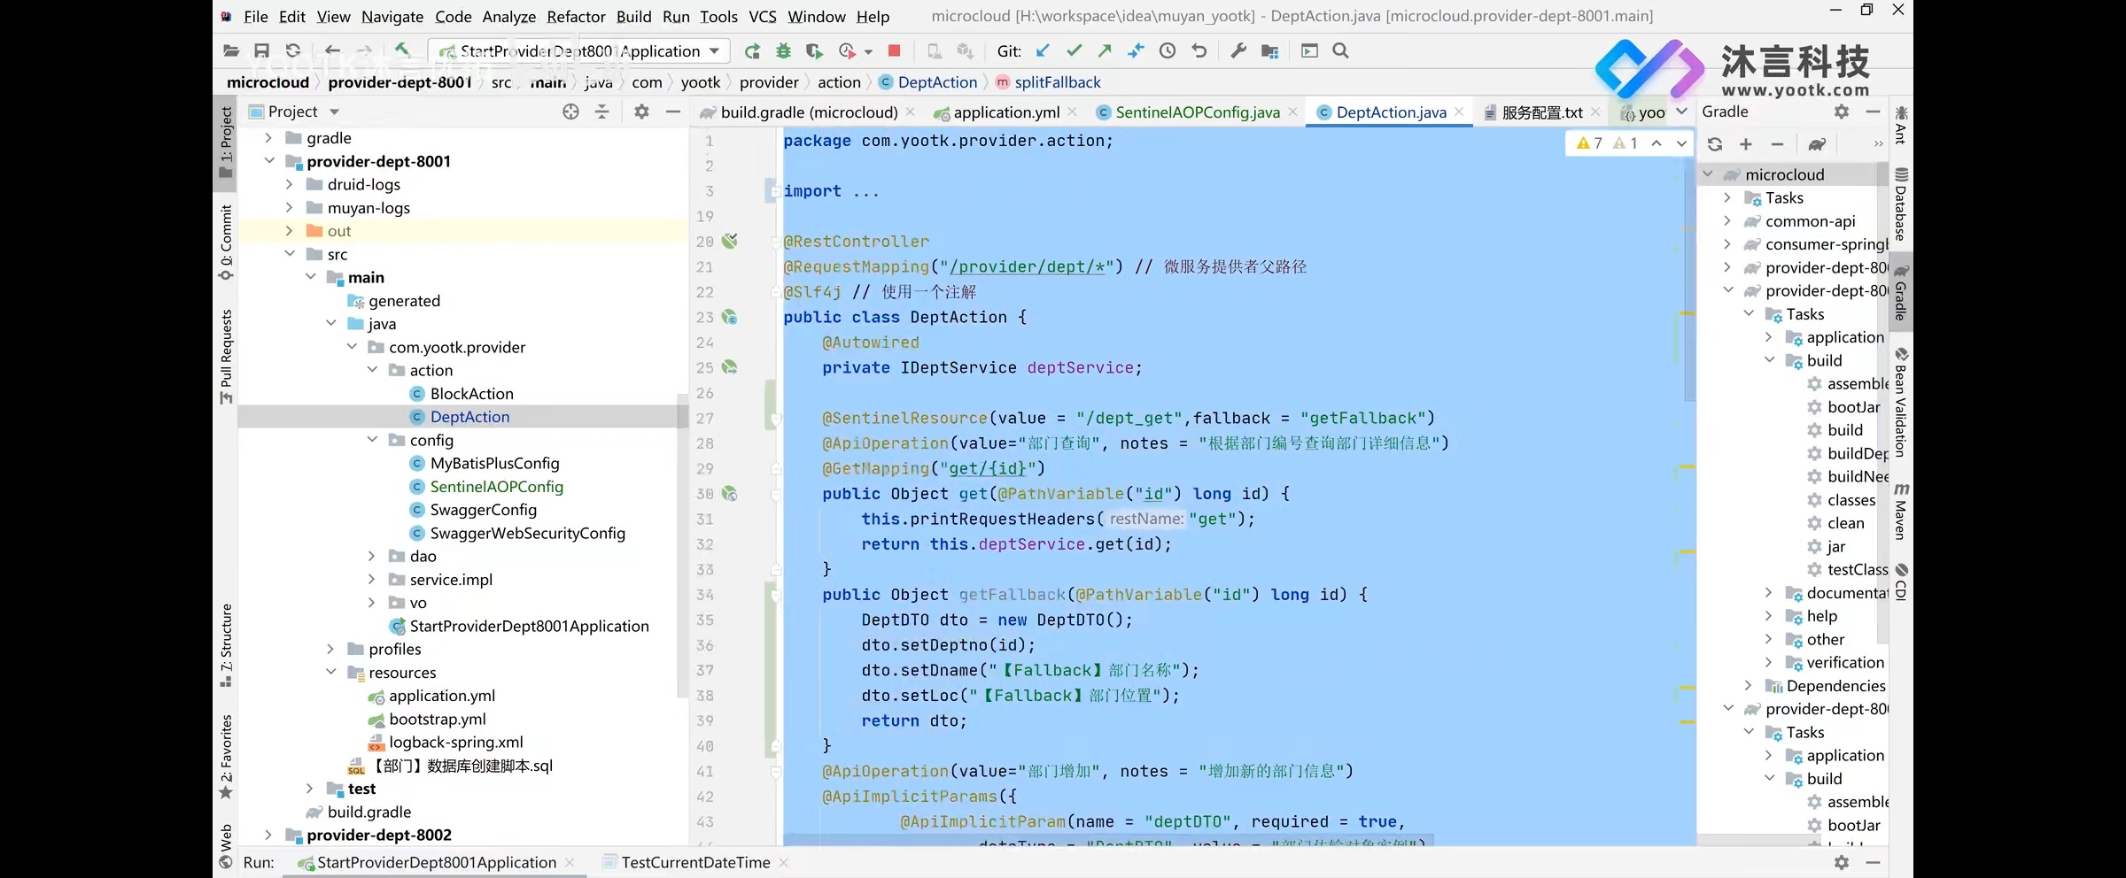Click the Collapse All icon in the Project panel
2126x878 pixels.
(602, 112)
